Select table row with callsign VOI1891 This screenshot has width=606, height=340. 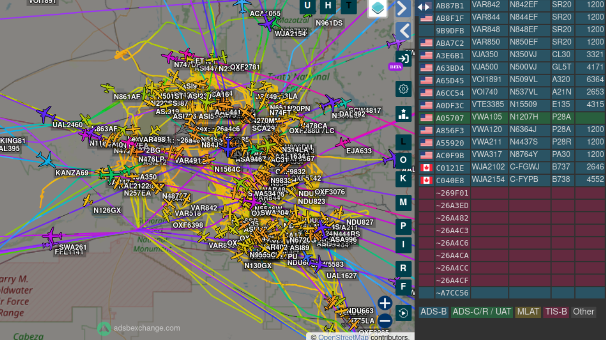511,80
